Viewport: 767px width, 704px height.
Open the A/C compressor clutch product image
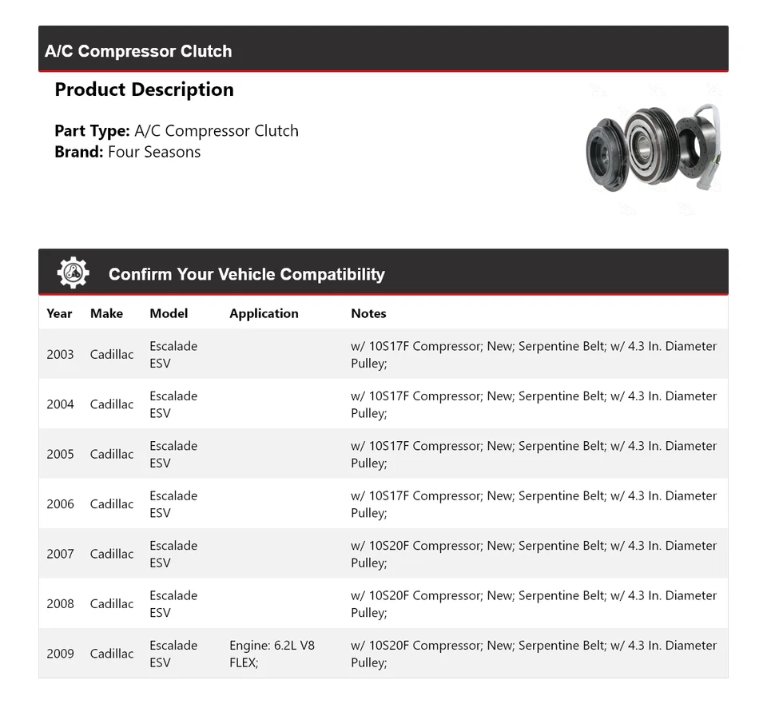click(654, 149)
